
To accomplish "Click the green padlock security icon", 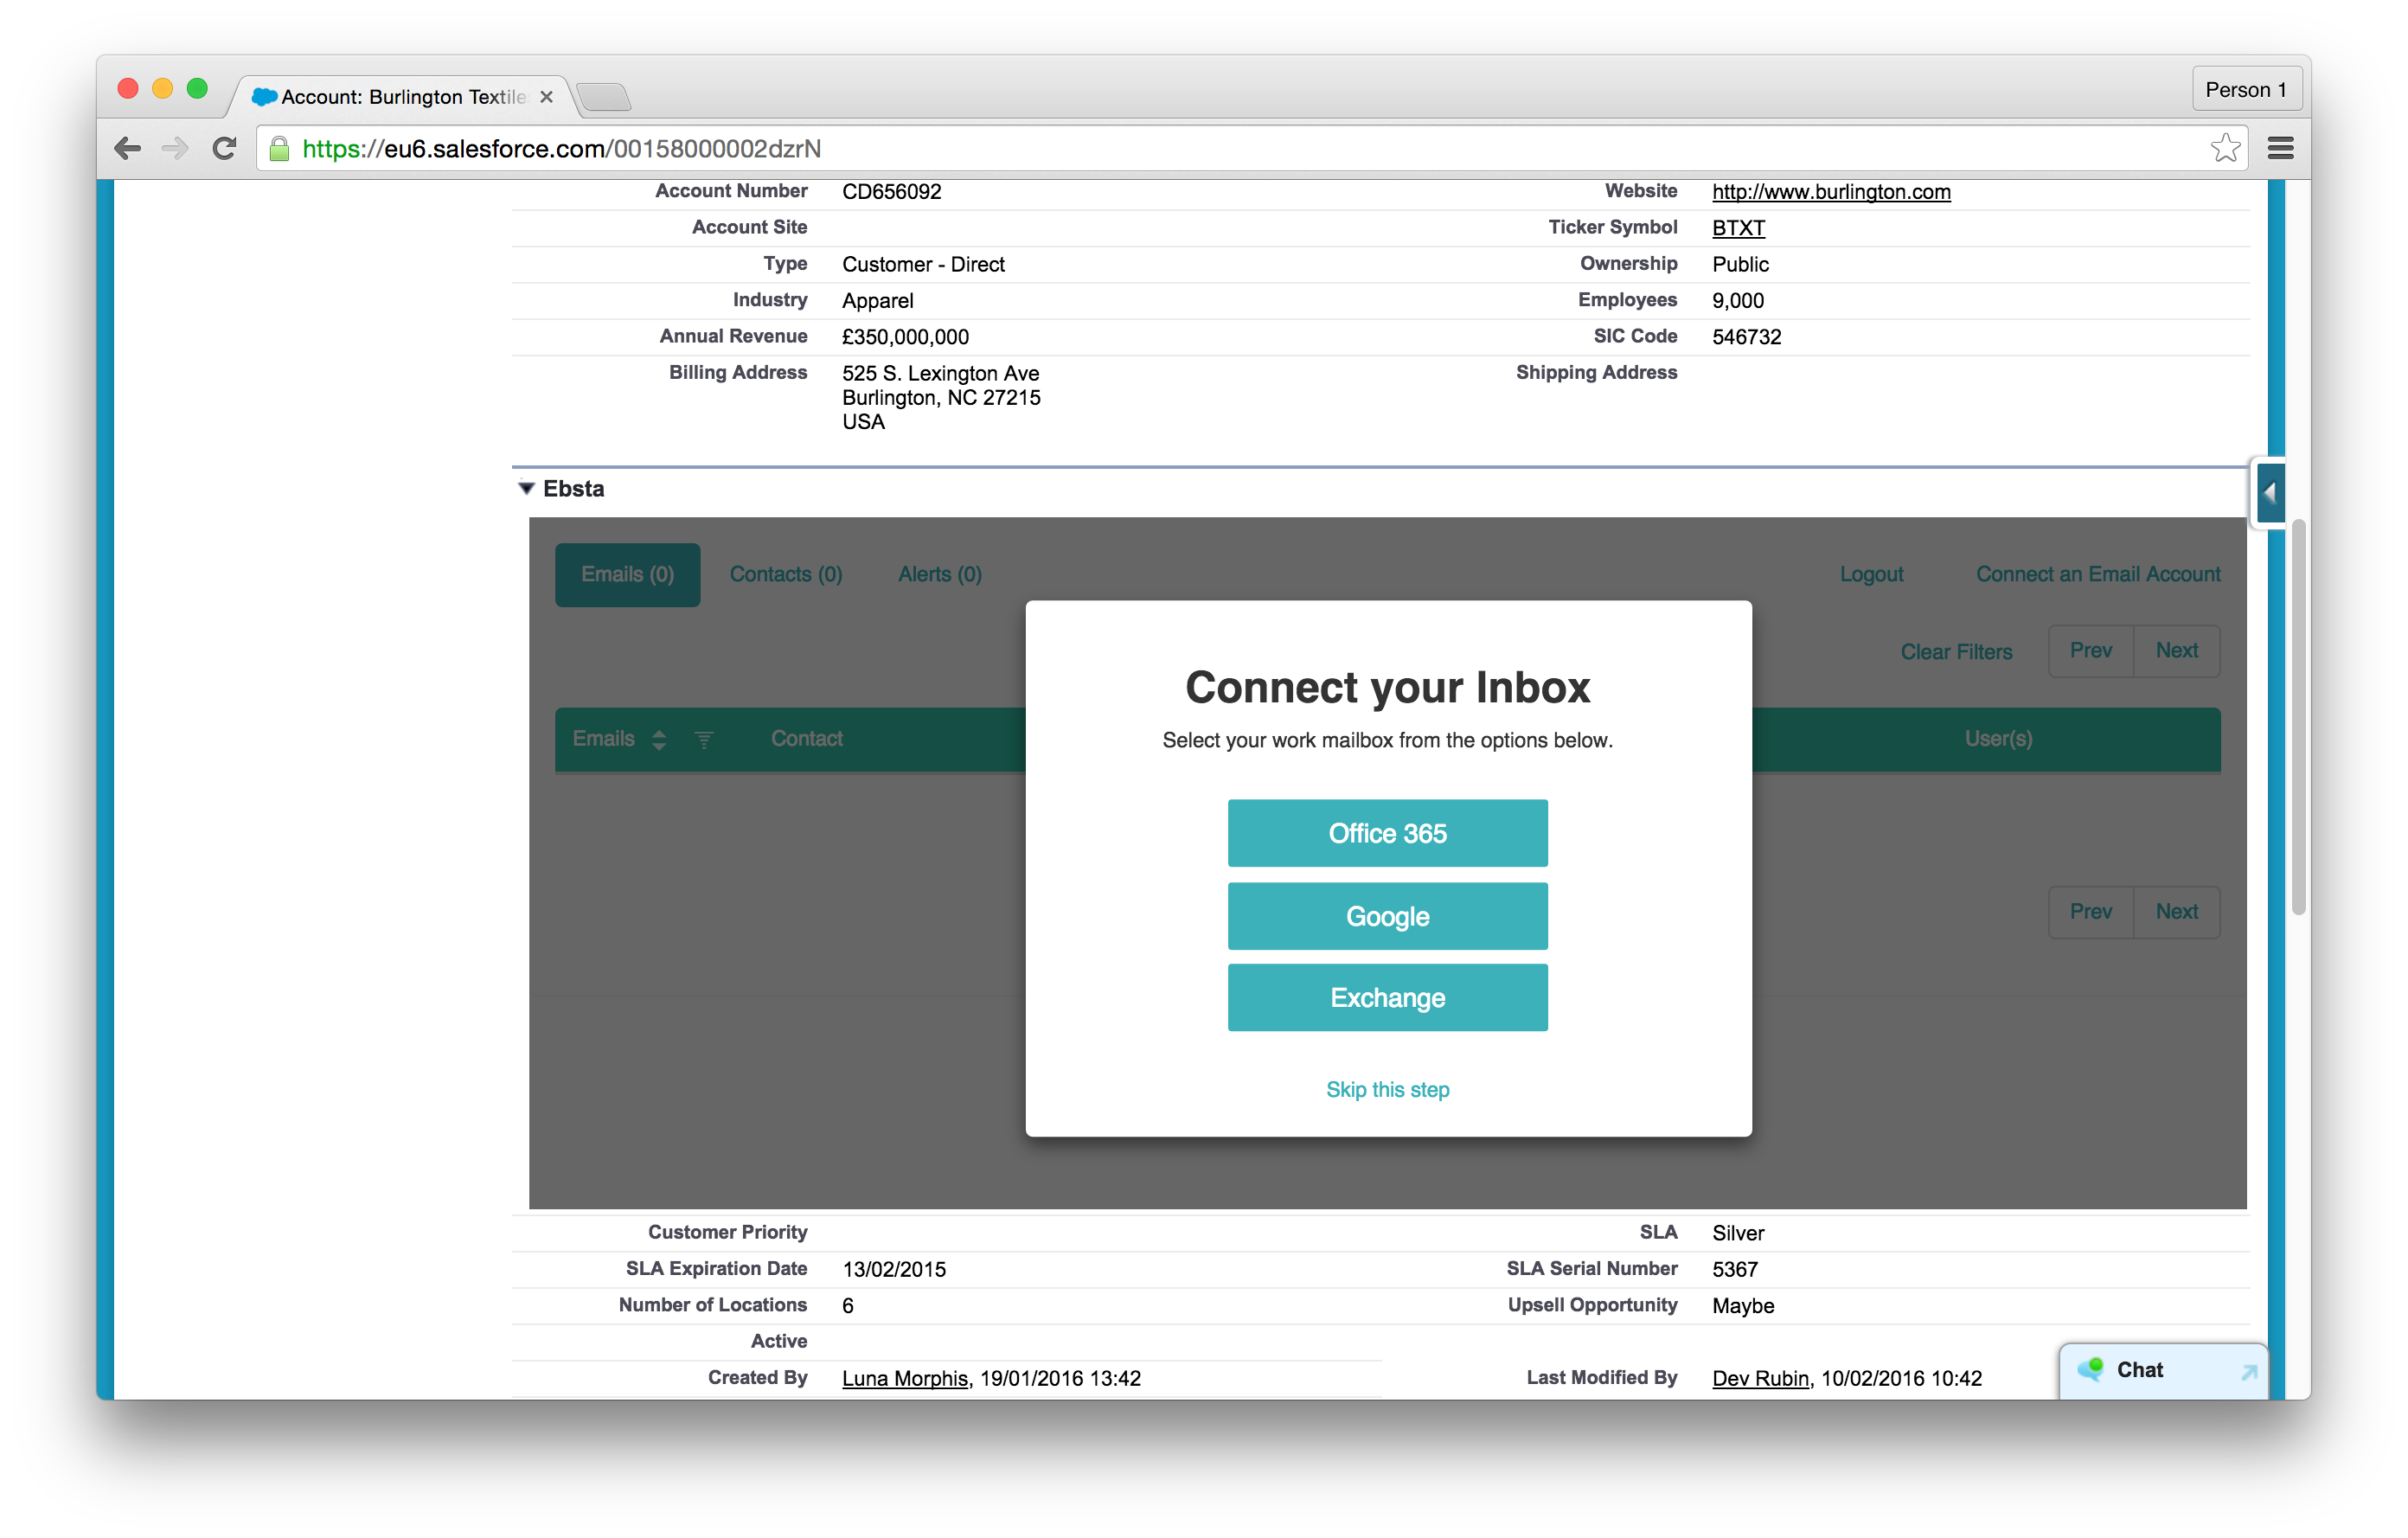I will point(280,149).
